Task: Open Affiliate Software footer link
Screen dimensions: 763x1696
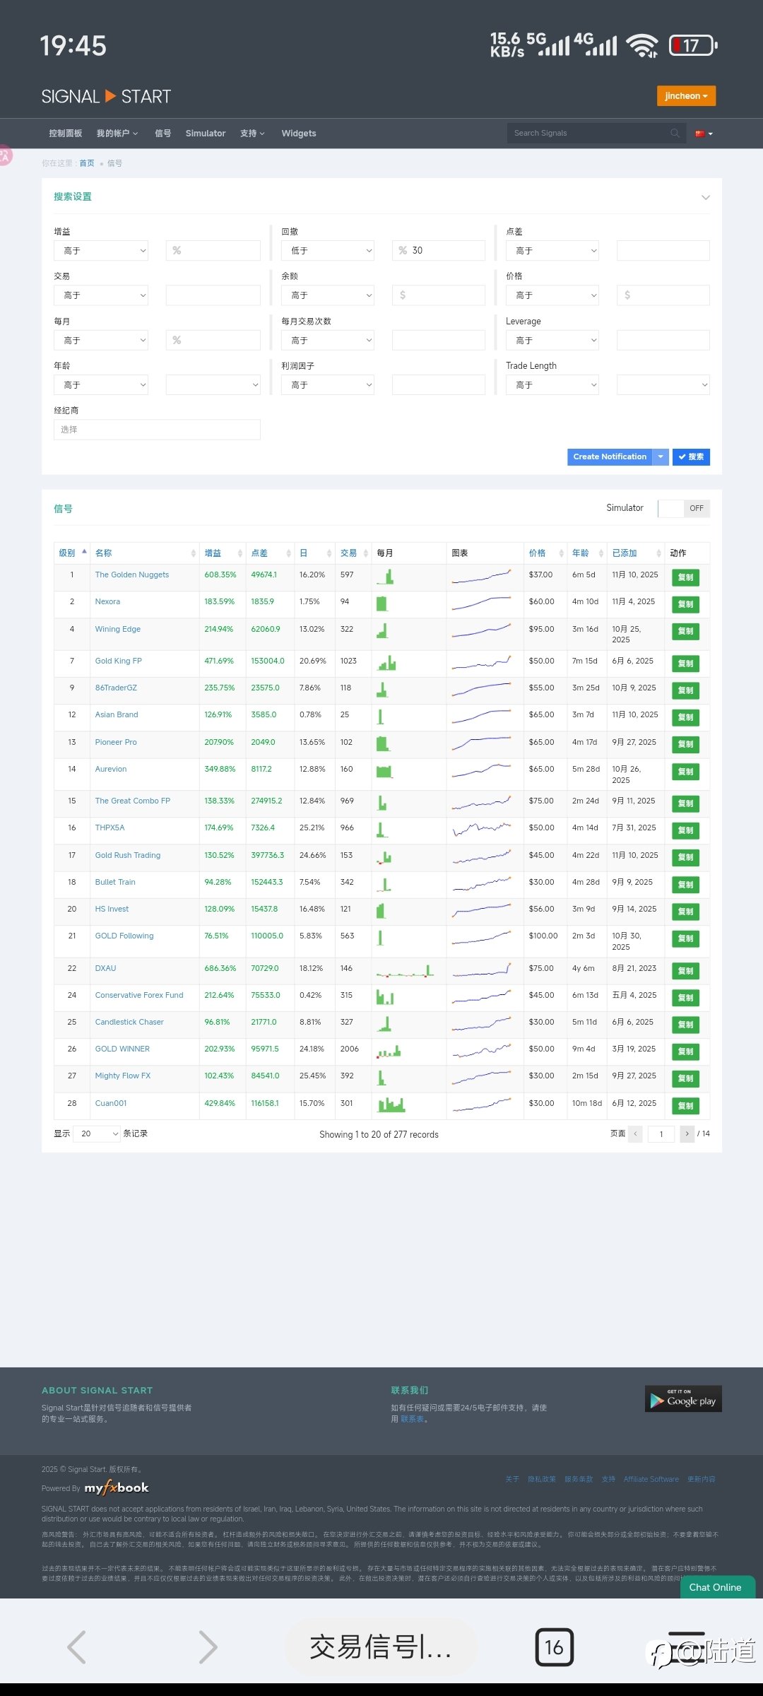Action: pyautogui.click(x=651, y=1479)
